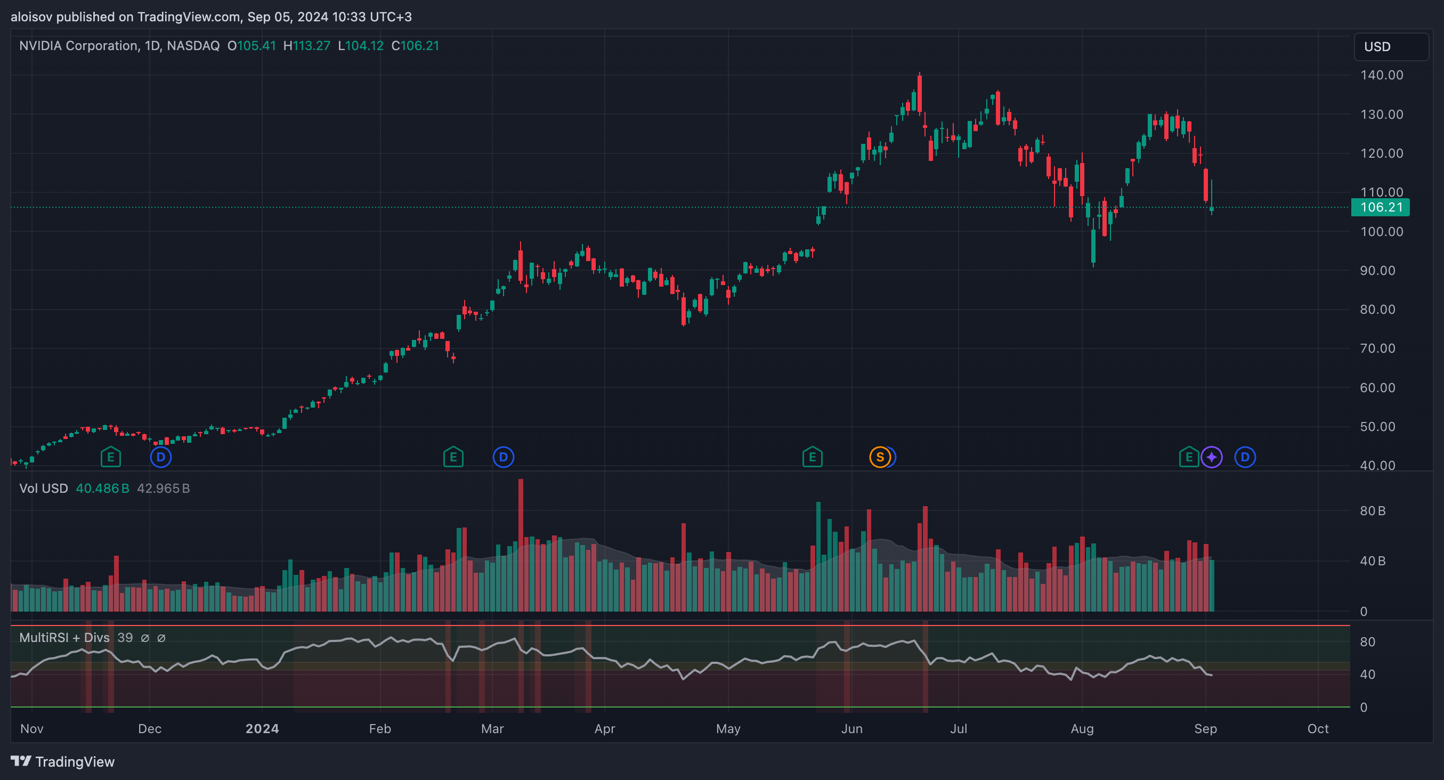1444x780 pixels.
Task: Click the bold 2024 label on the time axis
Action: [262, 729]
